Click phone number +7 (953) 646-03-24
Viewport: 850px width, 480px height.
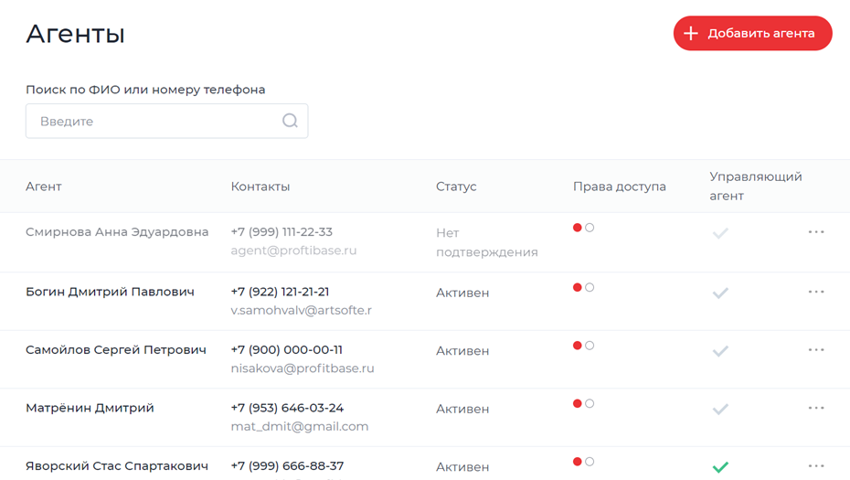point(287,408)
